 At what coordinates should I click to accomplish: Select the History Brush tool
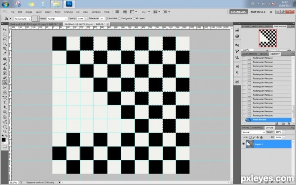4,73
